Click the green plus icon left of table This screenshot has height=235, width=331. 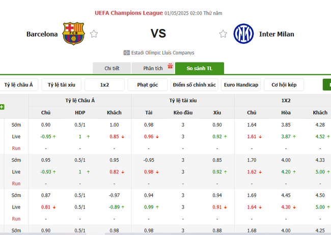[x=2, y=107]
